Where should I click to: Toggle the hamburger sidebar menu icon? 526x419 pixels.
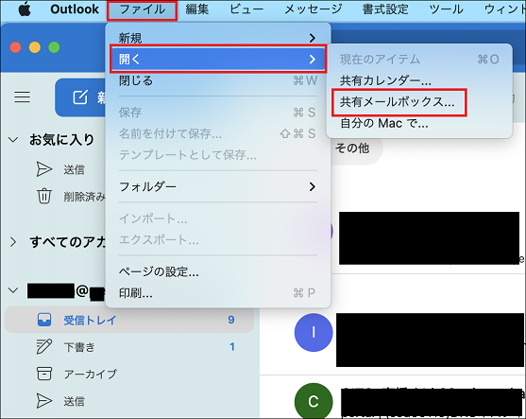pyautogui.click(x=22, y=97)
